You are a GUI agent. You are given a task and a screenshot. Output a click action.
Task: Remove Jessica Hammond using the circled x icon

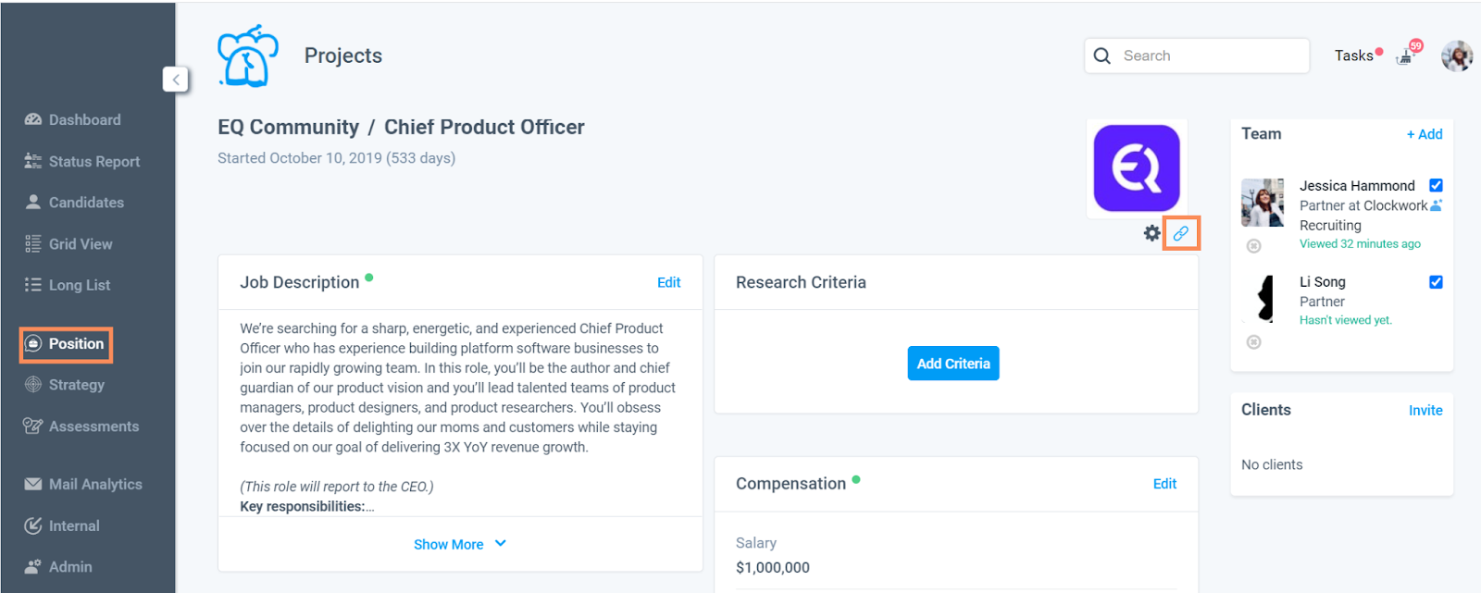(1253, 246)
